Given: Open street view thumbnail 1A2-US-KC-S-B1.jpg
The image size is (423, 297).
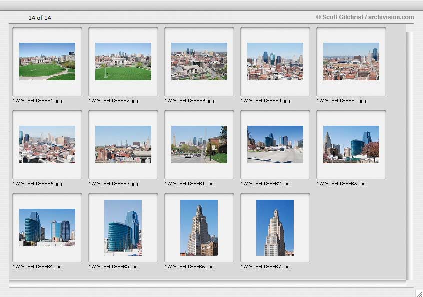Looking at the screenshot, I should pos(199,144).
